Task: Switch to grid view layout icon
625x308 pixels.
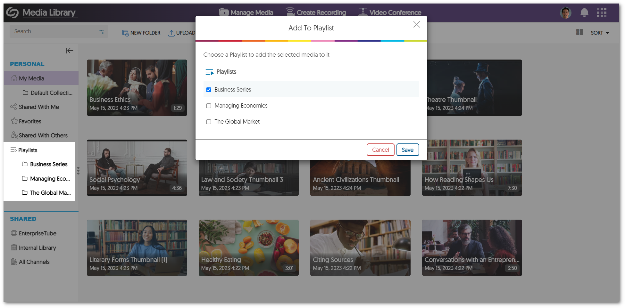Action: click(x=579, y=32)
